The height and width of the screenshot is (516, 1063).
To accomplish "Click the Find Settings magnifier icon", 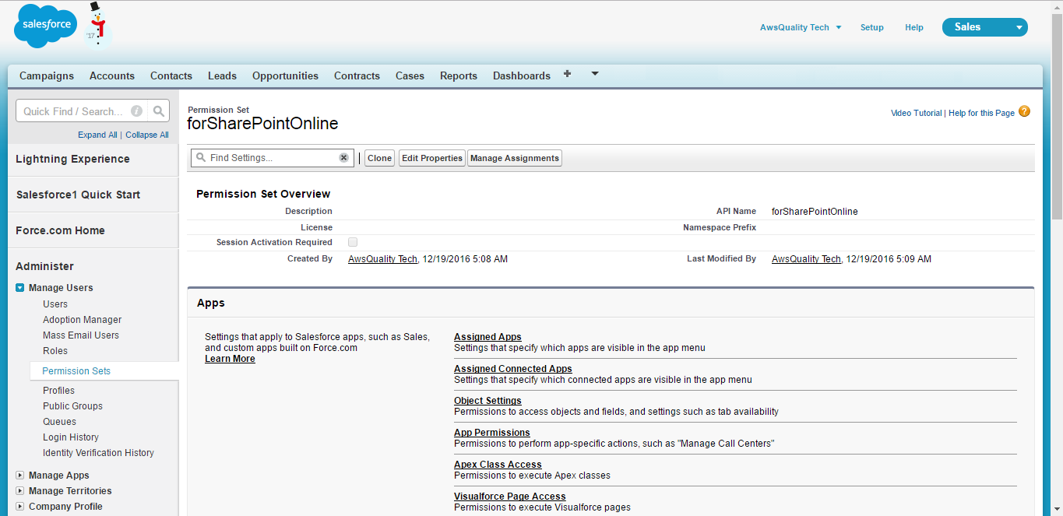I will pos(201,158).
